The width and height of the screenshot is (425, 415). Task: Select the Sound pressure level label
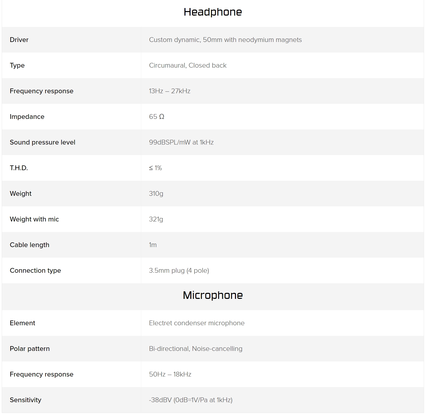point(42,142)
